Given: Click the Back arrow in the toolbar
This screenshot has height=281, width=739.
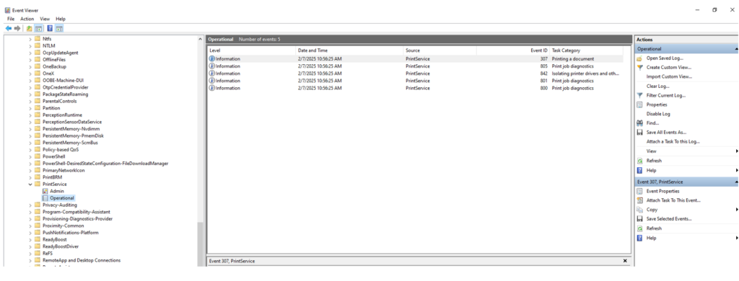Looking at the screenshot, I should [8, 29].
